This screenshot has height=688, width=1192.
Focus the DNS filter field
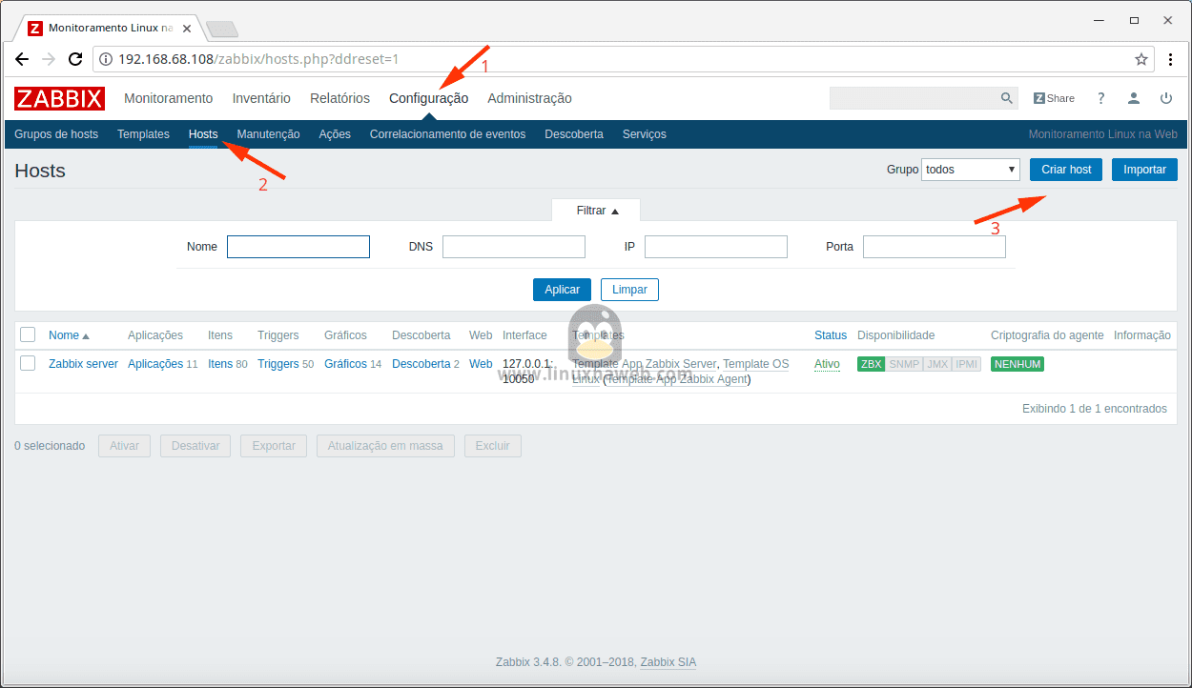(514, 247)
